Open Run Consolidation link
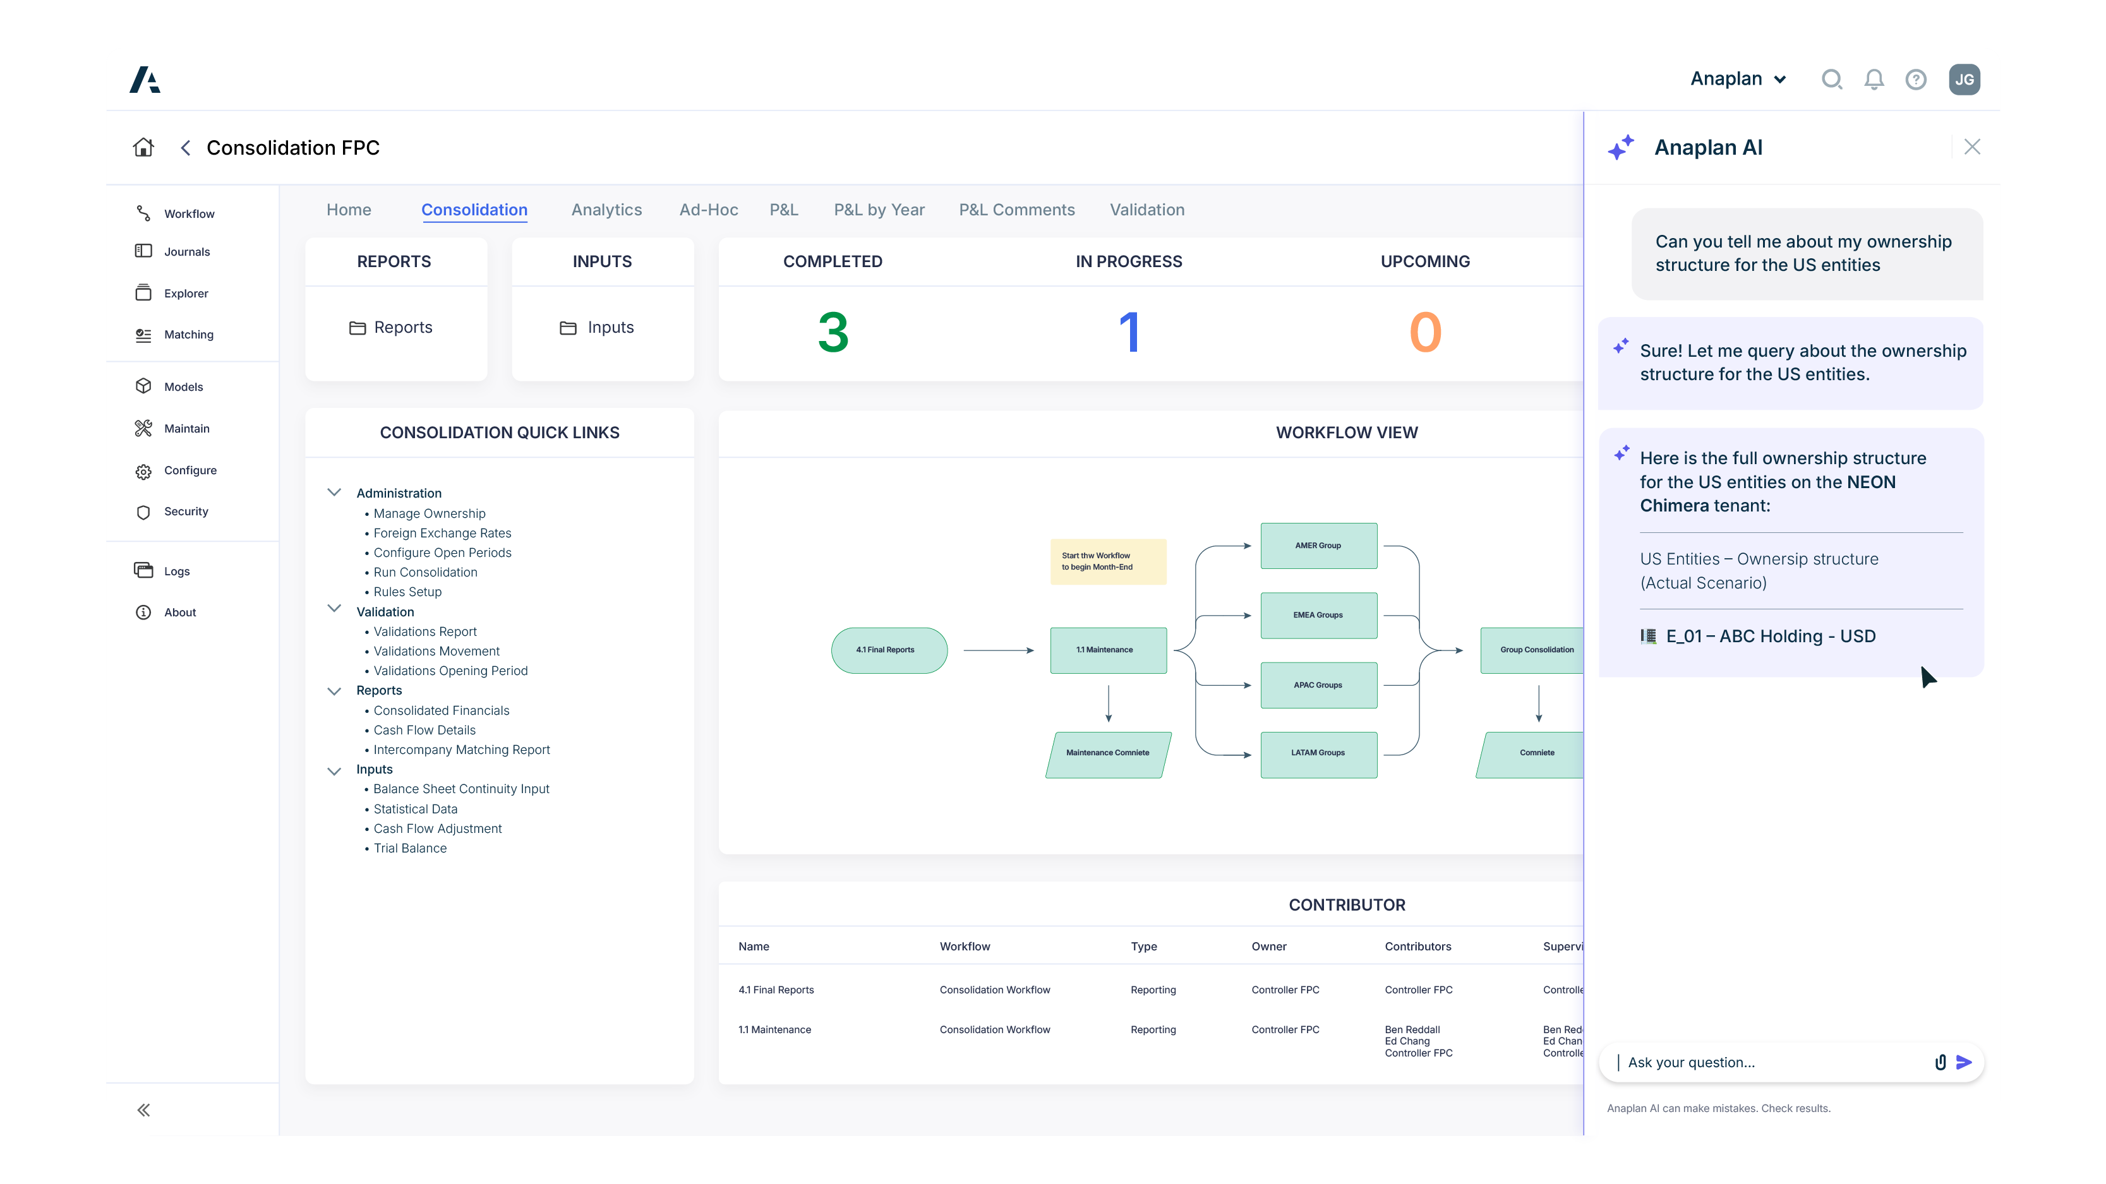 [425, 572]
